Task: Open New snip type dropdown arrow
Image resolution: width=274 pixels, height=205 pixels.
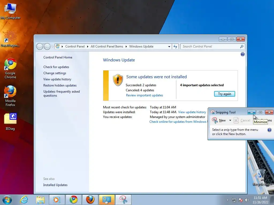Action: [x=230, y=120]
